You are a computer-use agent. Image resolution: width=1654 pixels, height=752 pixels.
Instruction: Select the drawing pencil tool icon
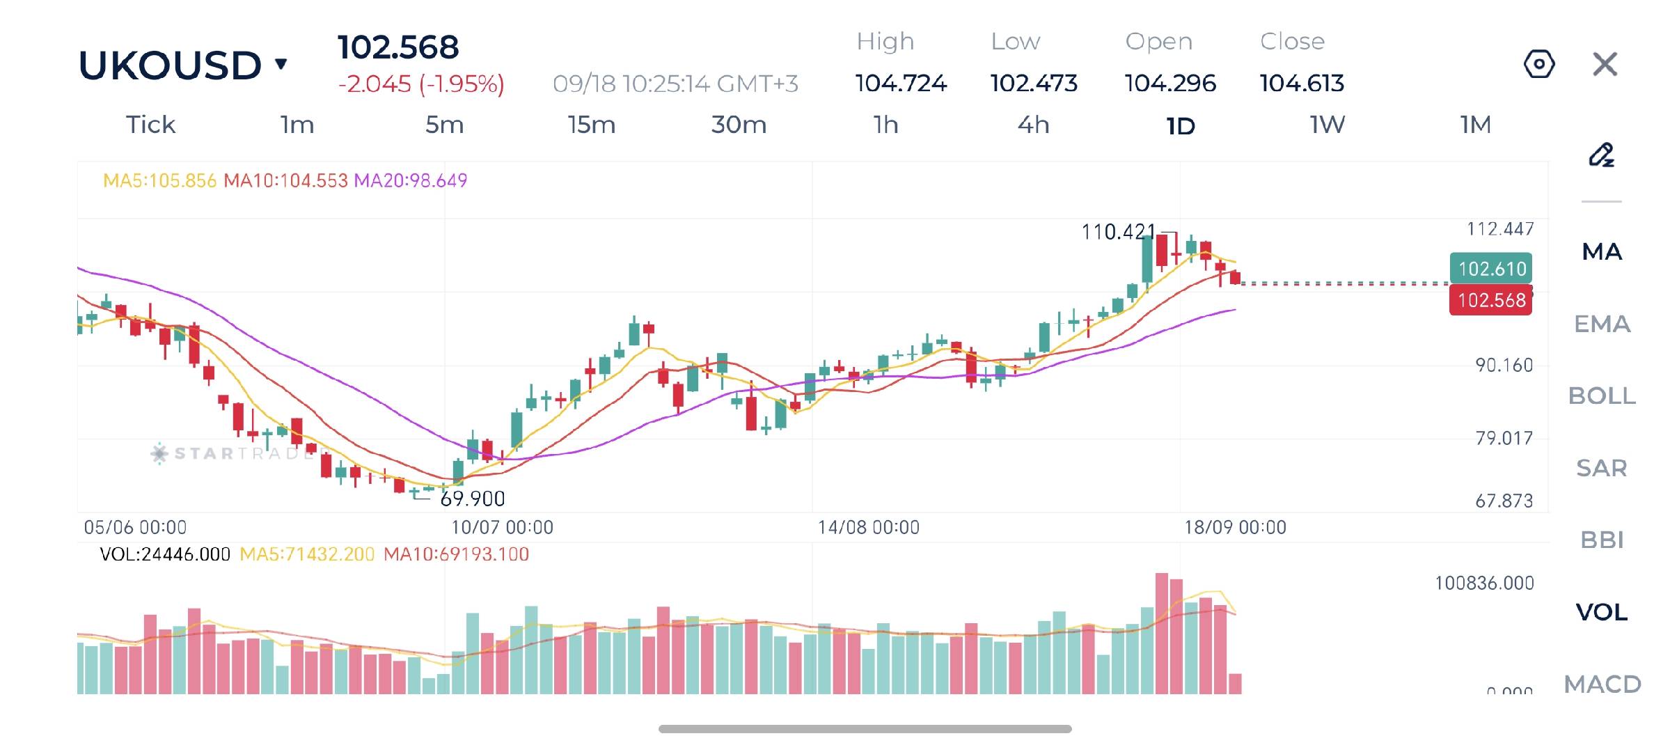pos(1601,155)
